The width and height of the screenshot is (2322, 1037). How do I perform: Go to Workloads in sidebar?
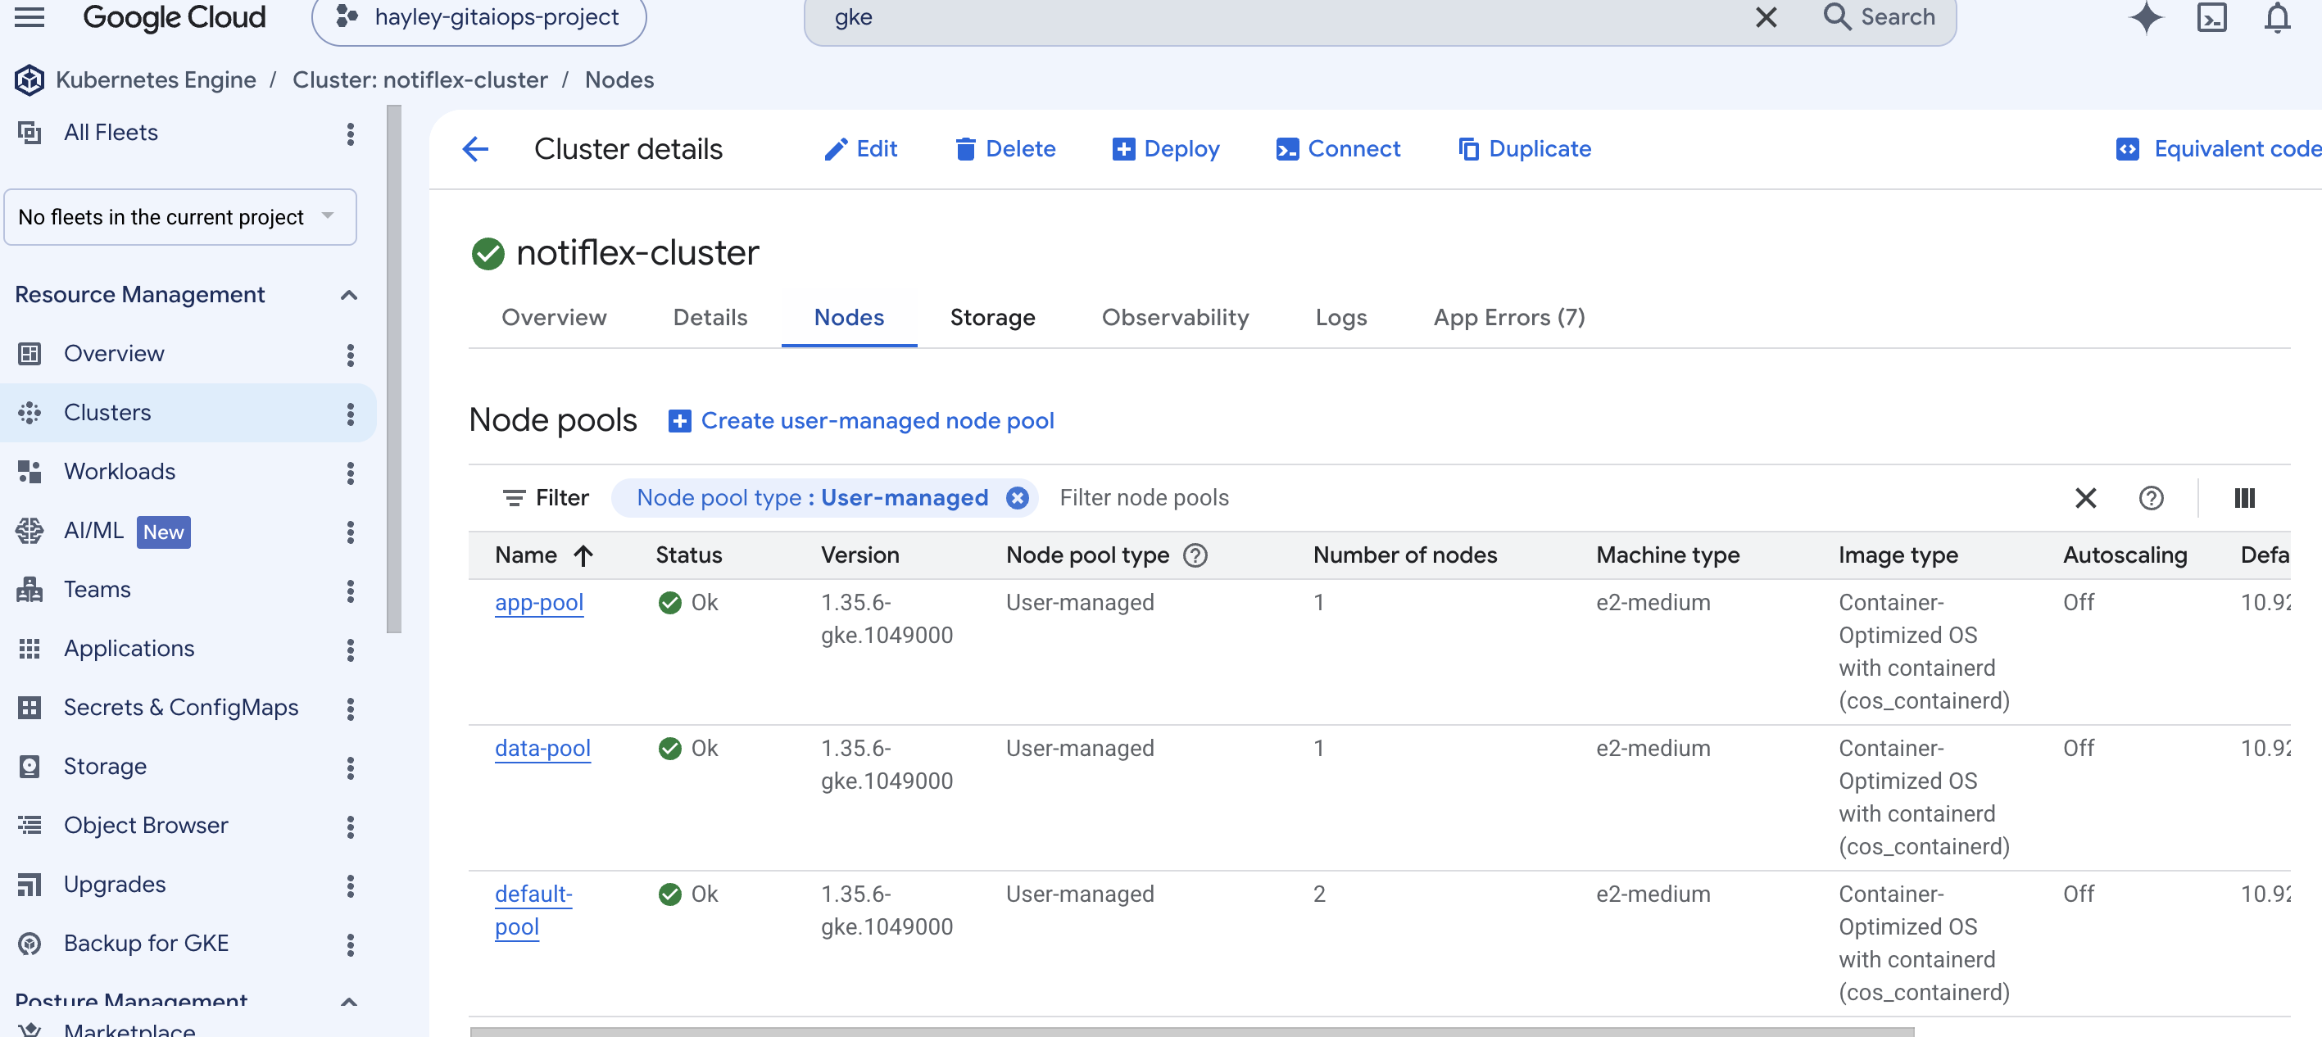120,471
